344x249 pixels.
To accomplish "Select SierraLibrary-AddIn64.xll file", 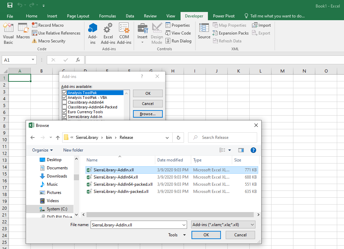I will tap(172, 177).
